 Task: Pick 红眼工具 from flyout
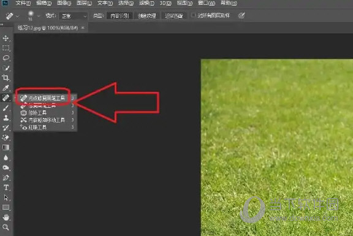point(45,128)
